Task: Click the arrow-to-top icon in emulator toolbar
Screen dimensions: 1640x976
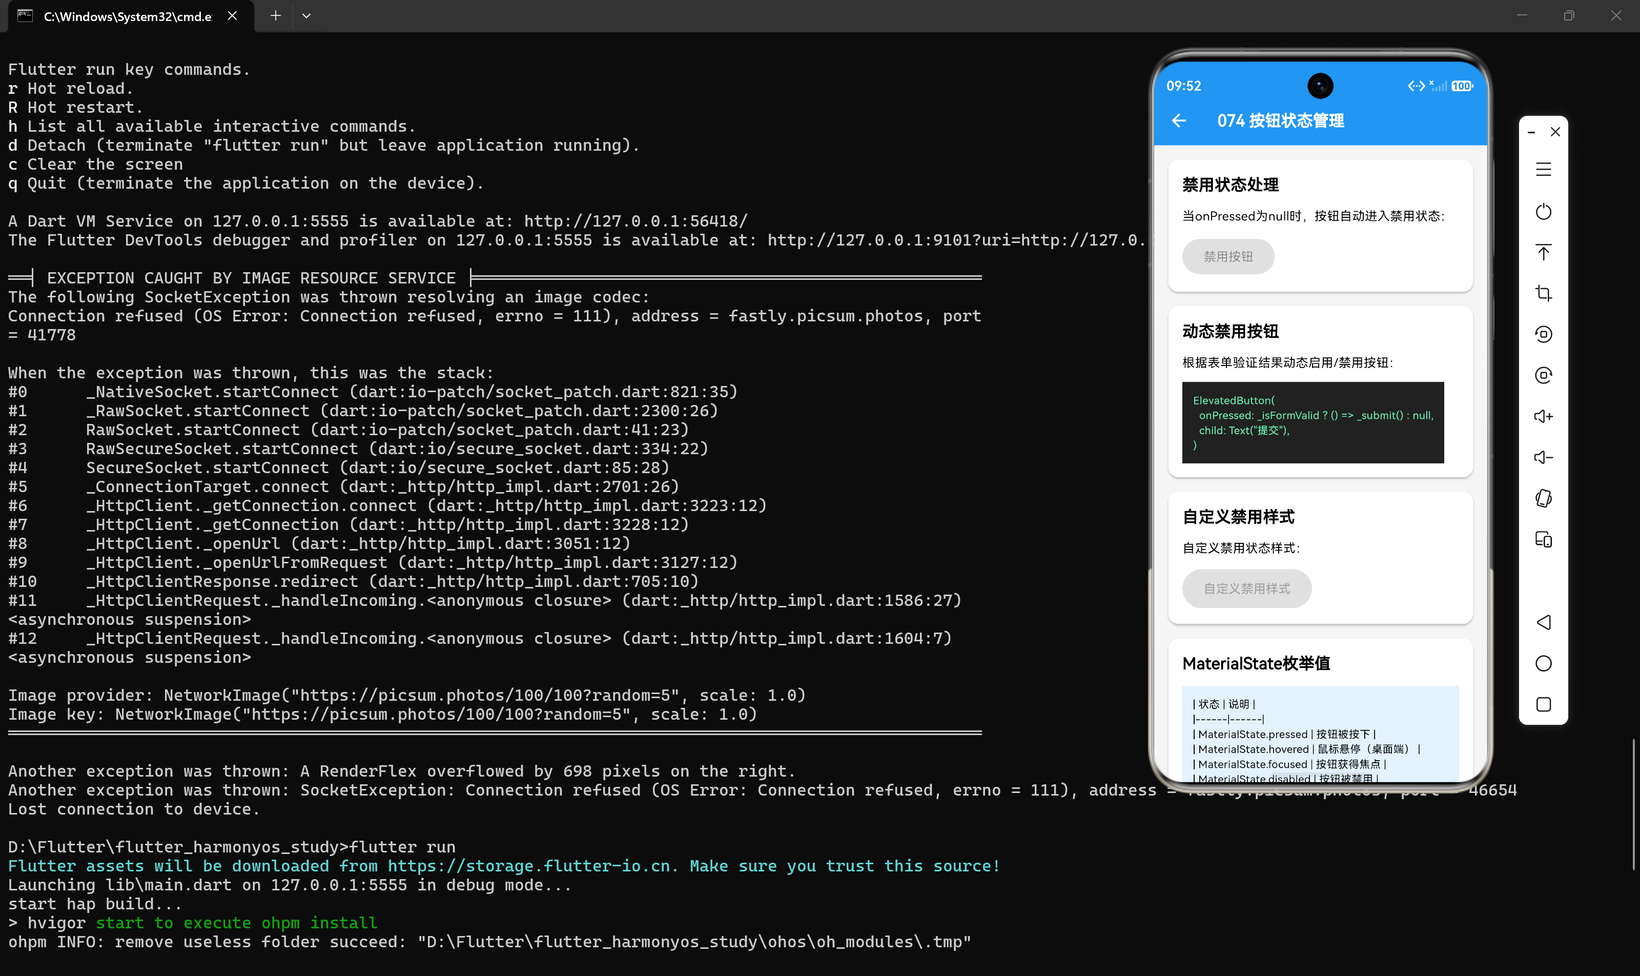Action: (x=1543, y=253)
